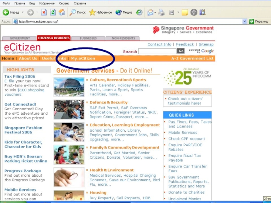Viewport: 271px width, 203px height.
Task: Open the Edit button dropdown arrow
Action: pos(178,13)
